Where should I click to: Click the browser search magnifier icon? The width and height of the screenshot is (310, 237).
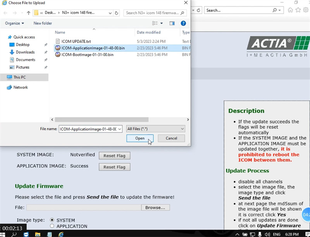(275, 10)
